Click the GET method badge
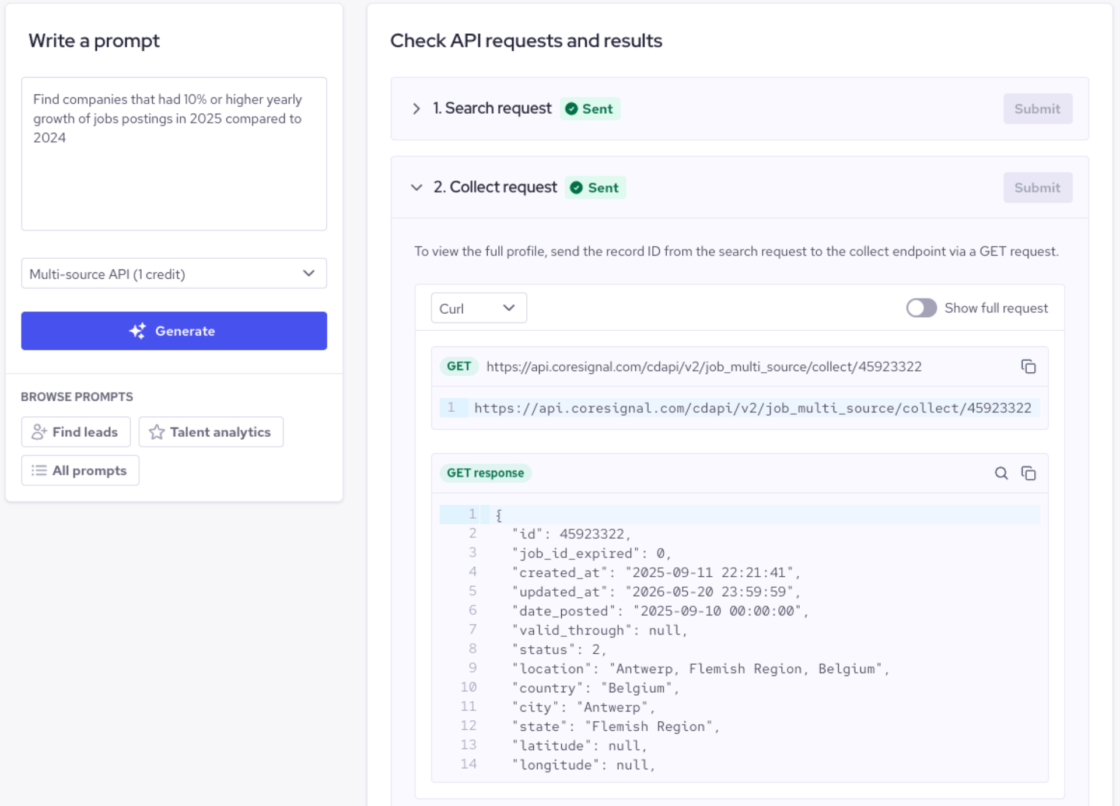1120x806 pixels. click(459, 366)
